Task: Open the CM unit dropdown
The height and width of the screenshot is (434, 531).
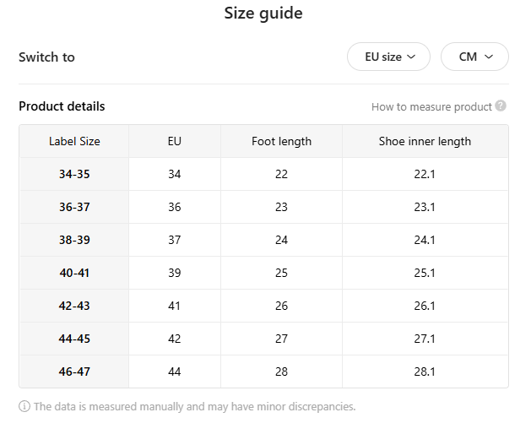Action: tap(474, 57)
